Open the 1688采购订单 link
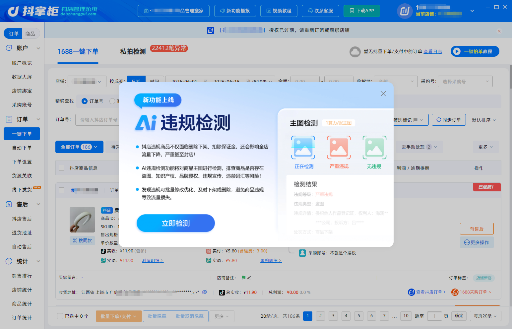 pos(471,292)
